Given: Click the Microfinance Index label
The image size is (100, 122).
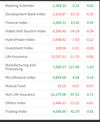Looking at the screenshot, I should pos(20,78).
